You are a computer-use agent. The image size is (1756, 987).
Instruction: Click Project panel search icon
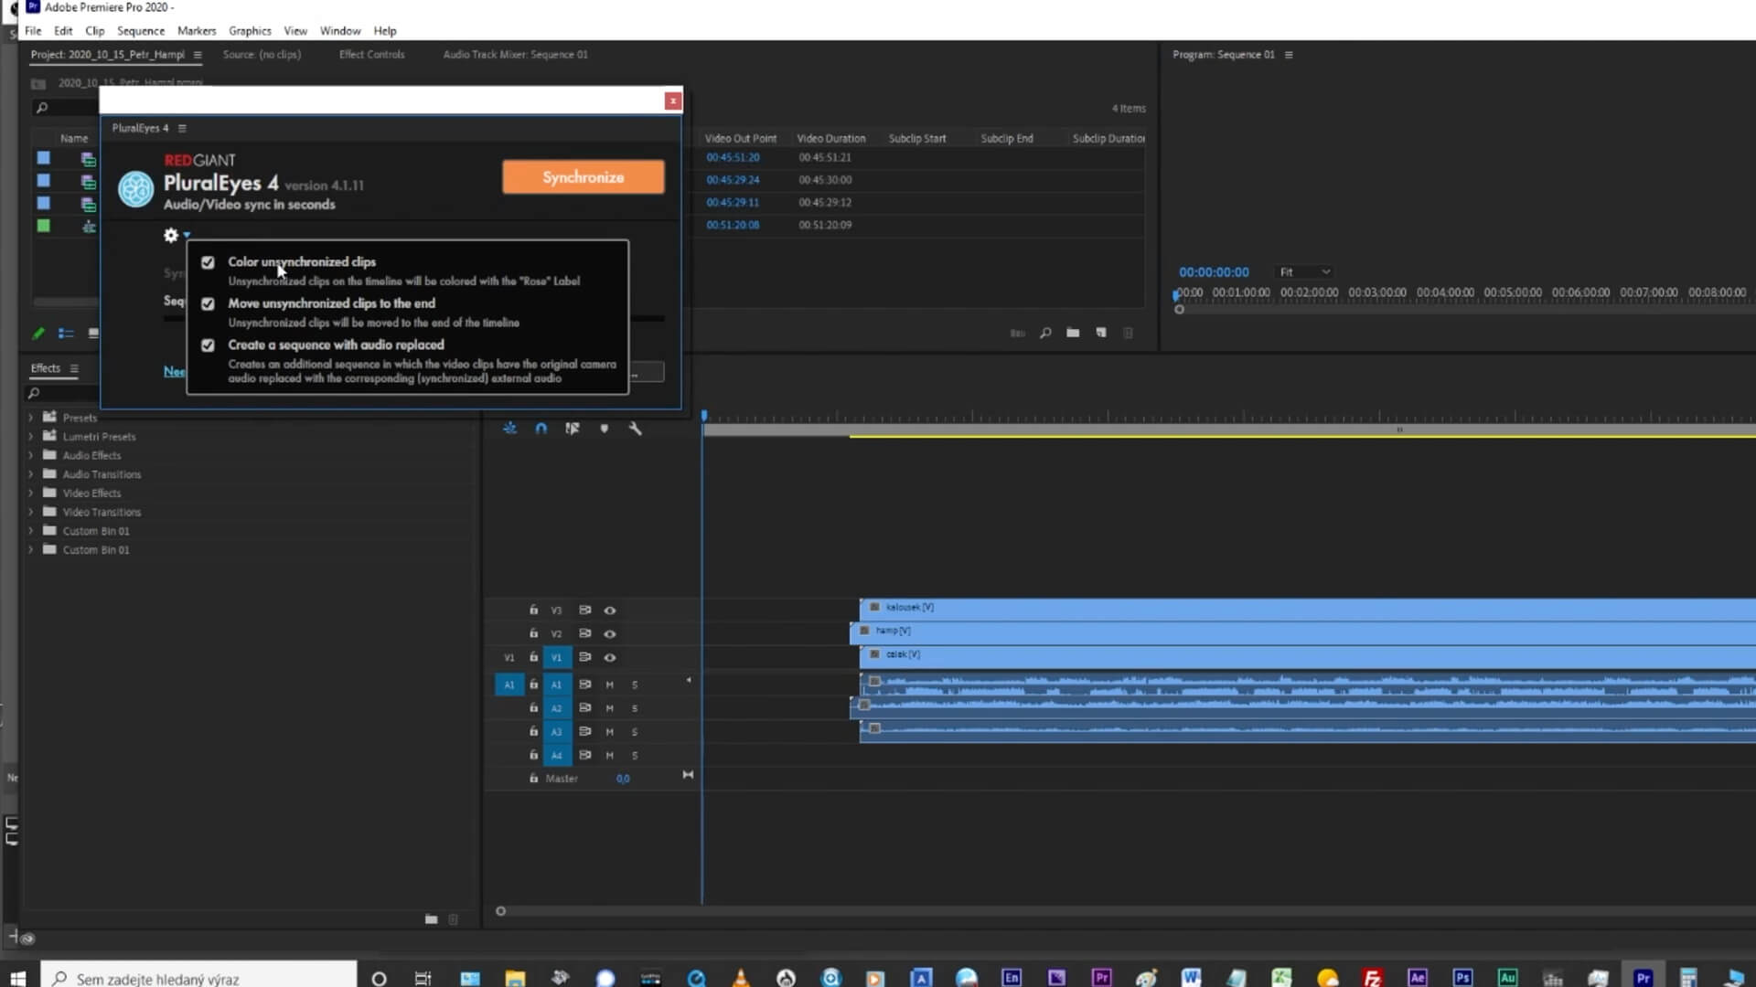pyautogui.click(x=41, y=108)
